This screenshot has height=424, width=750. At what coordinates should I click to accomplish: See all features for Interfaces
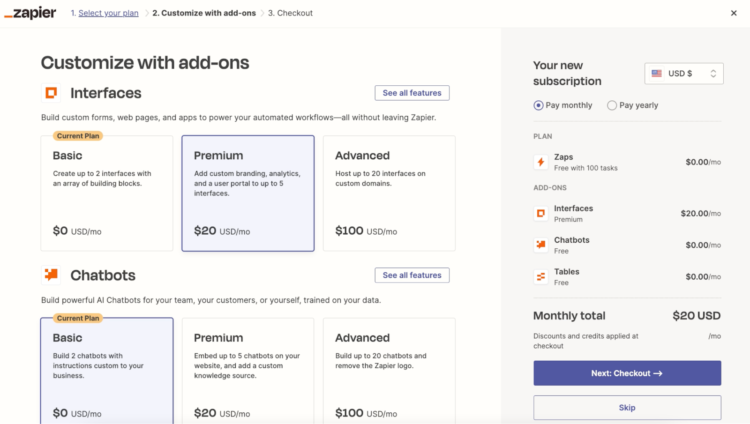(412, 93)
